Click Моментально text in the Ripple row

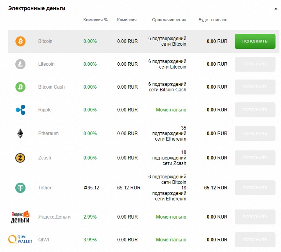pos(171,110)
